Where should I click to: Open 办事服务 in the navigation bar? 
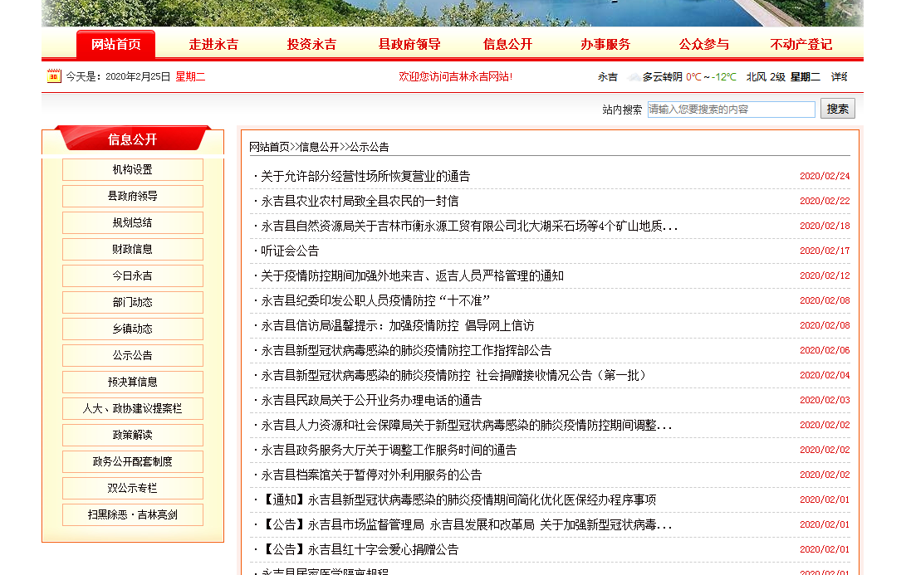[x=605, y=45]
